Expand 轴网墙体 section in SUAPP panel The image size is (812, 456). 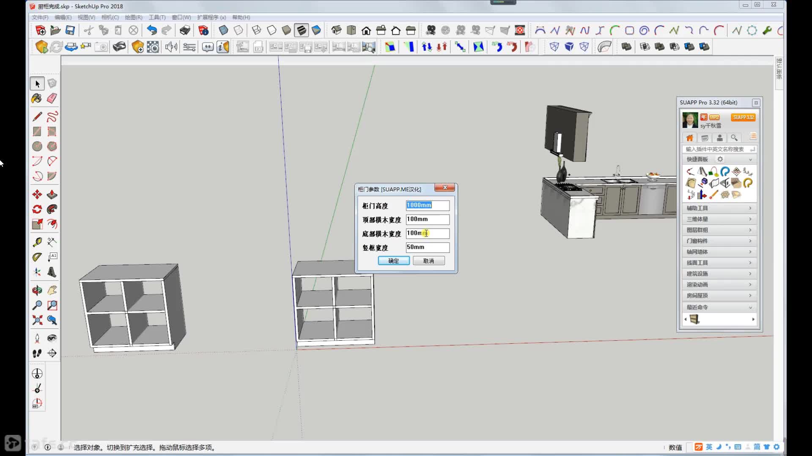[x=719, y=252]
